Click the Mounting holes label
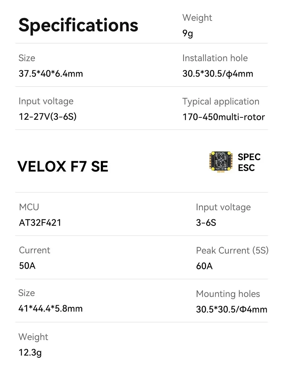The width and height of the screenshot is (283, 365). 228,294
